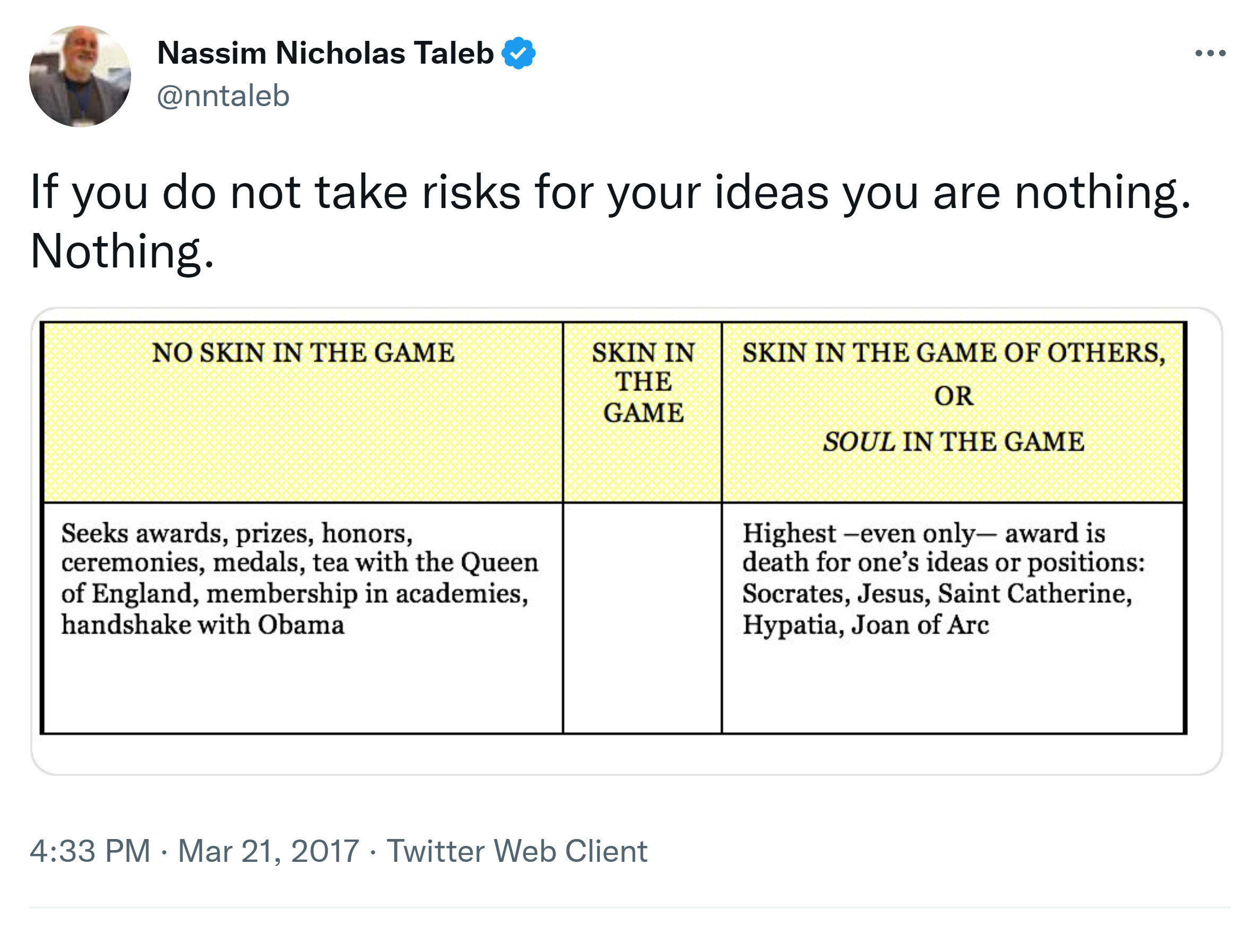
Task: Click the SOUL IN THE GAME heading
Action: pos(953,442)
